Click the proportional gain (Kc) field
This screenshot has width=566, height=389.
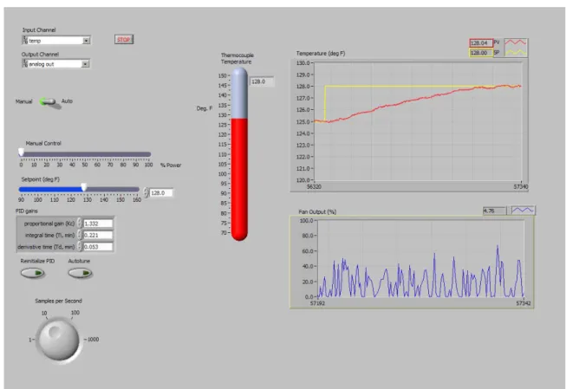[98, 224]
